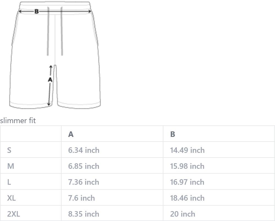Click the B label on shorts diagram
The image size is (275, 221).
[37, 11]
